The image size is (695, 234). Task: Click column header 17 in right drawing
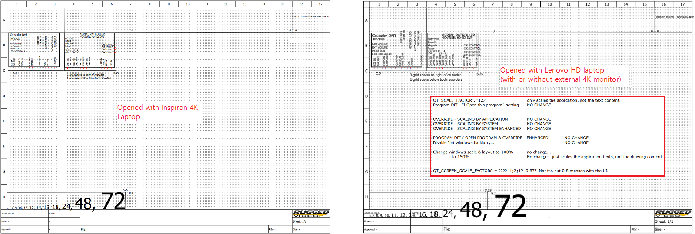(682, 4)
